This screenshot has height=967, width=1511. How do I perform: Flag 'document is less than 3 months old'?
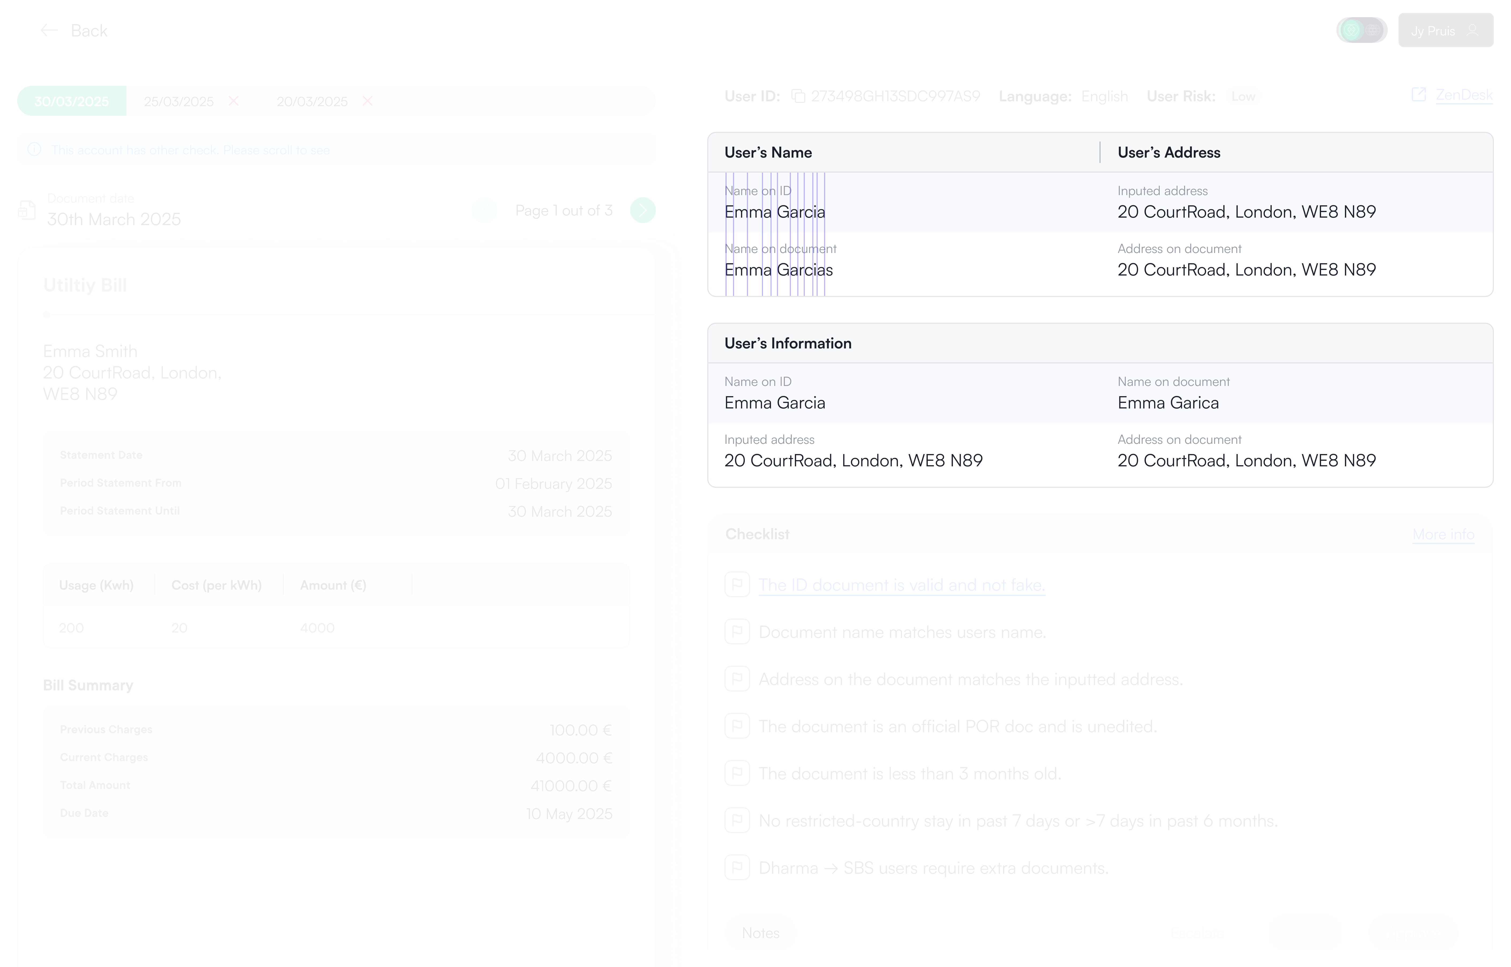[x=737, y=773]
